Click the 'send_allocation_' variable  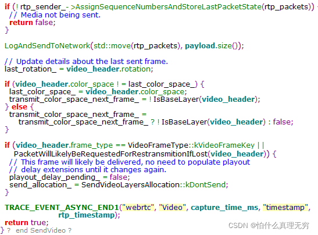pos(40,184)
